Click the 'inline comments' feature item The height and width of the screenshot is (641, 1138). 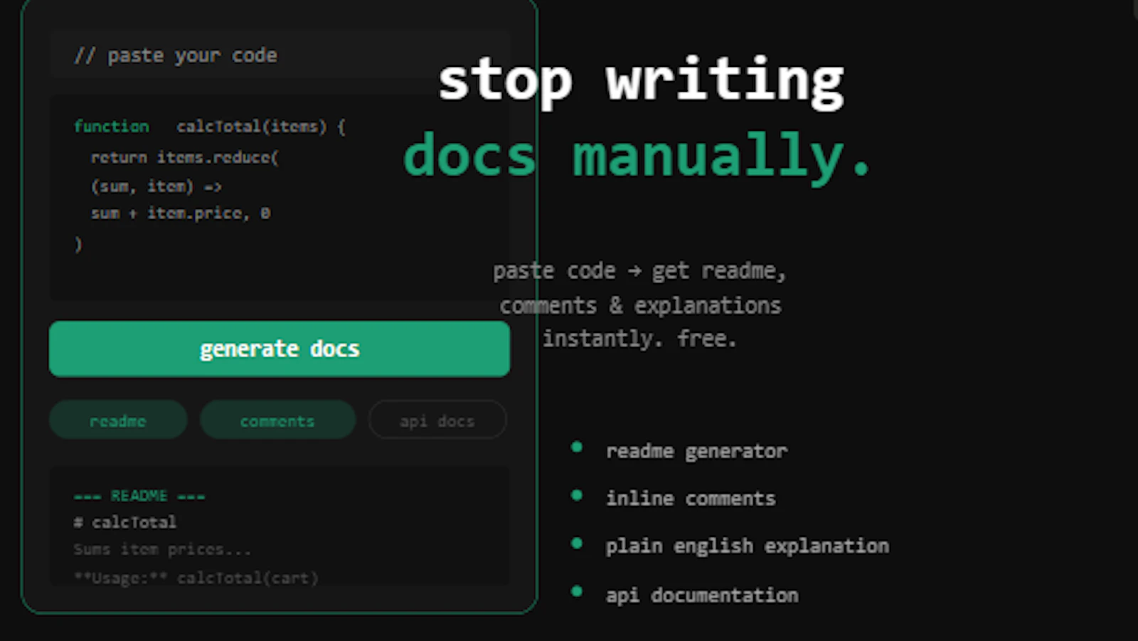click(x=691, y=498)
